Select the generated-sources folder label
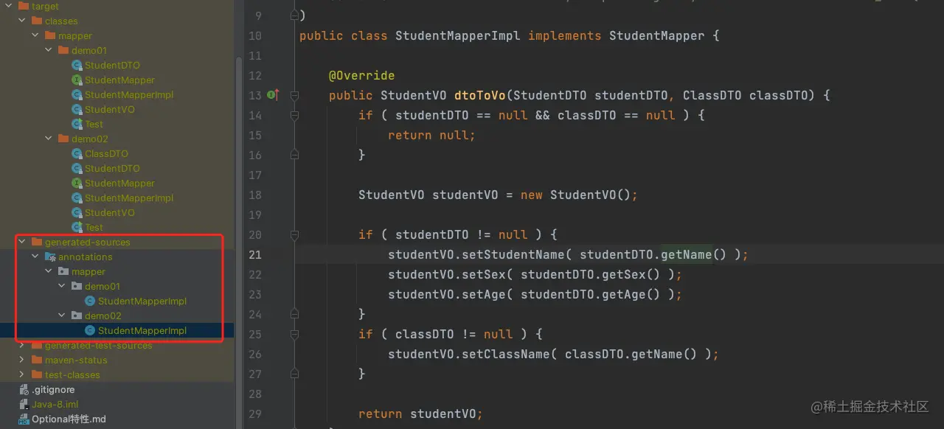This screenshot has width=944, height=429. pyautogui.click(x=88, y=242)
